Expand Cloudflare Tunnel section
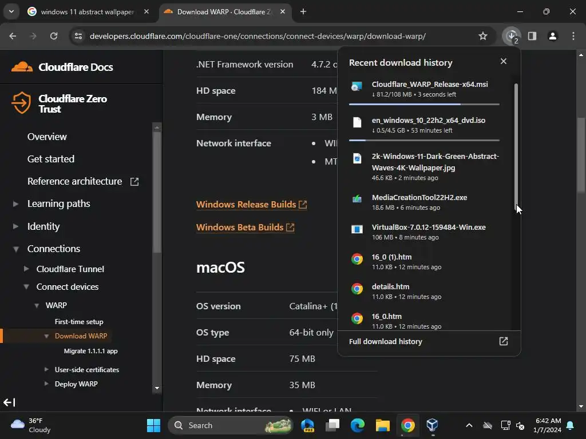 click(x=26, y=269)
